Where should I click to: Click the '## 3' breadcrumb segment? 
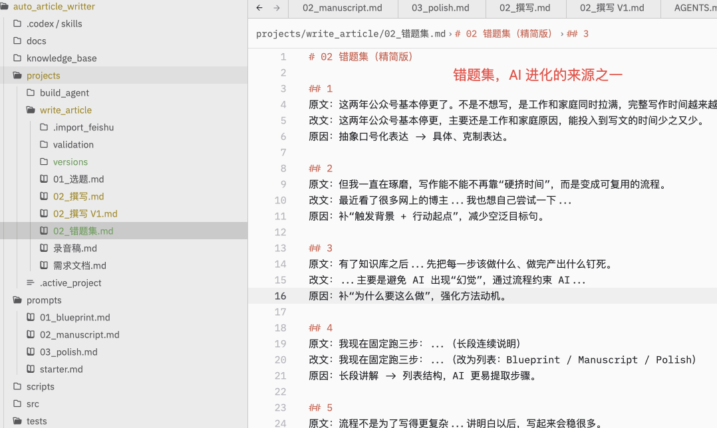pos(577,34)
